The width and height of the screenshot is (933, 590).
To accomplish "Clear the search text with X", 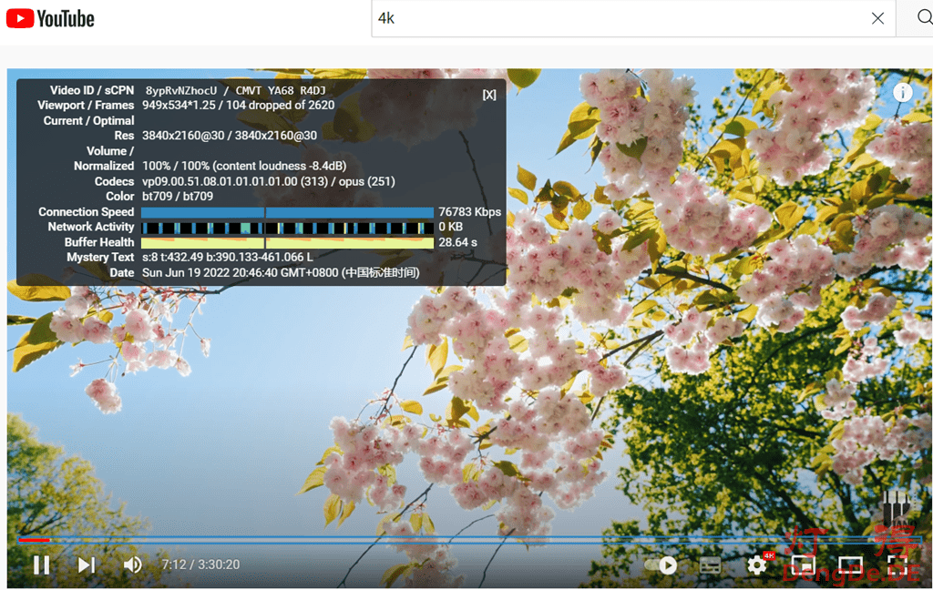I will click(x=877, y=18).
